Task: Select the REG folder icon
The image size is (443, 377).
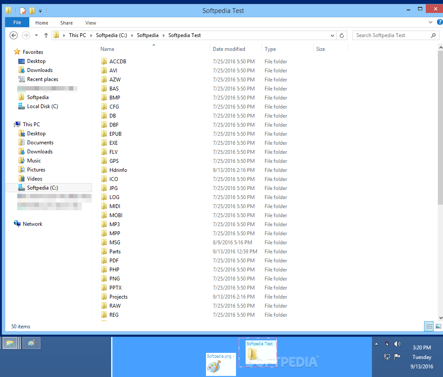Action: pos(104,315)
